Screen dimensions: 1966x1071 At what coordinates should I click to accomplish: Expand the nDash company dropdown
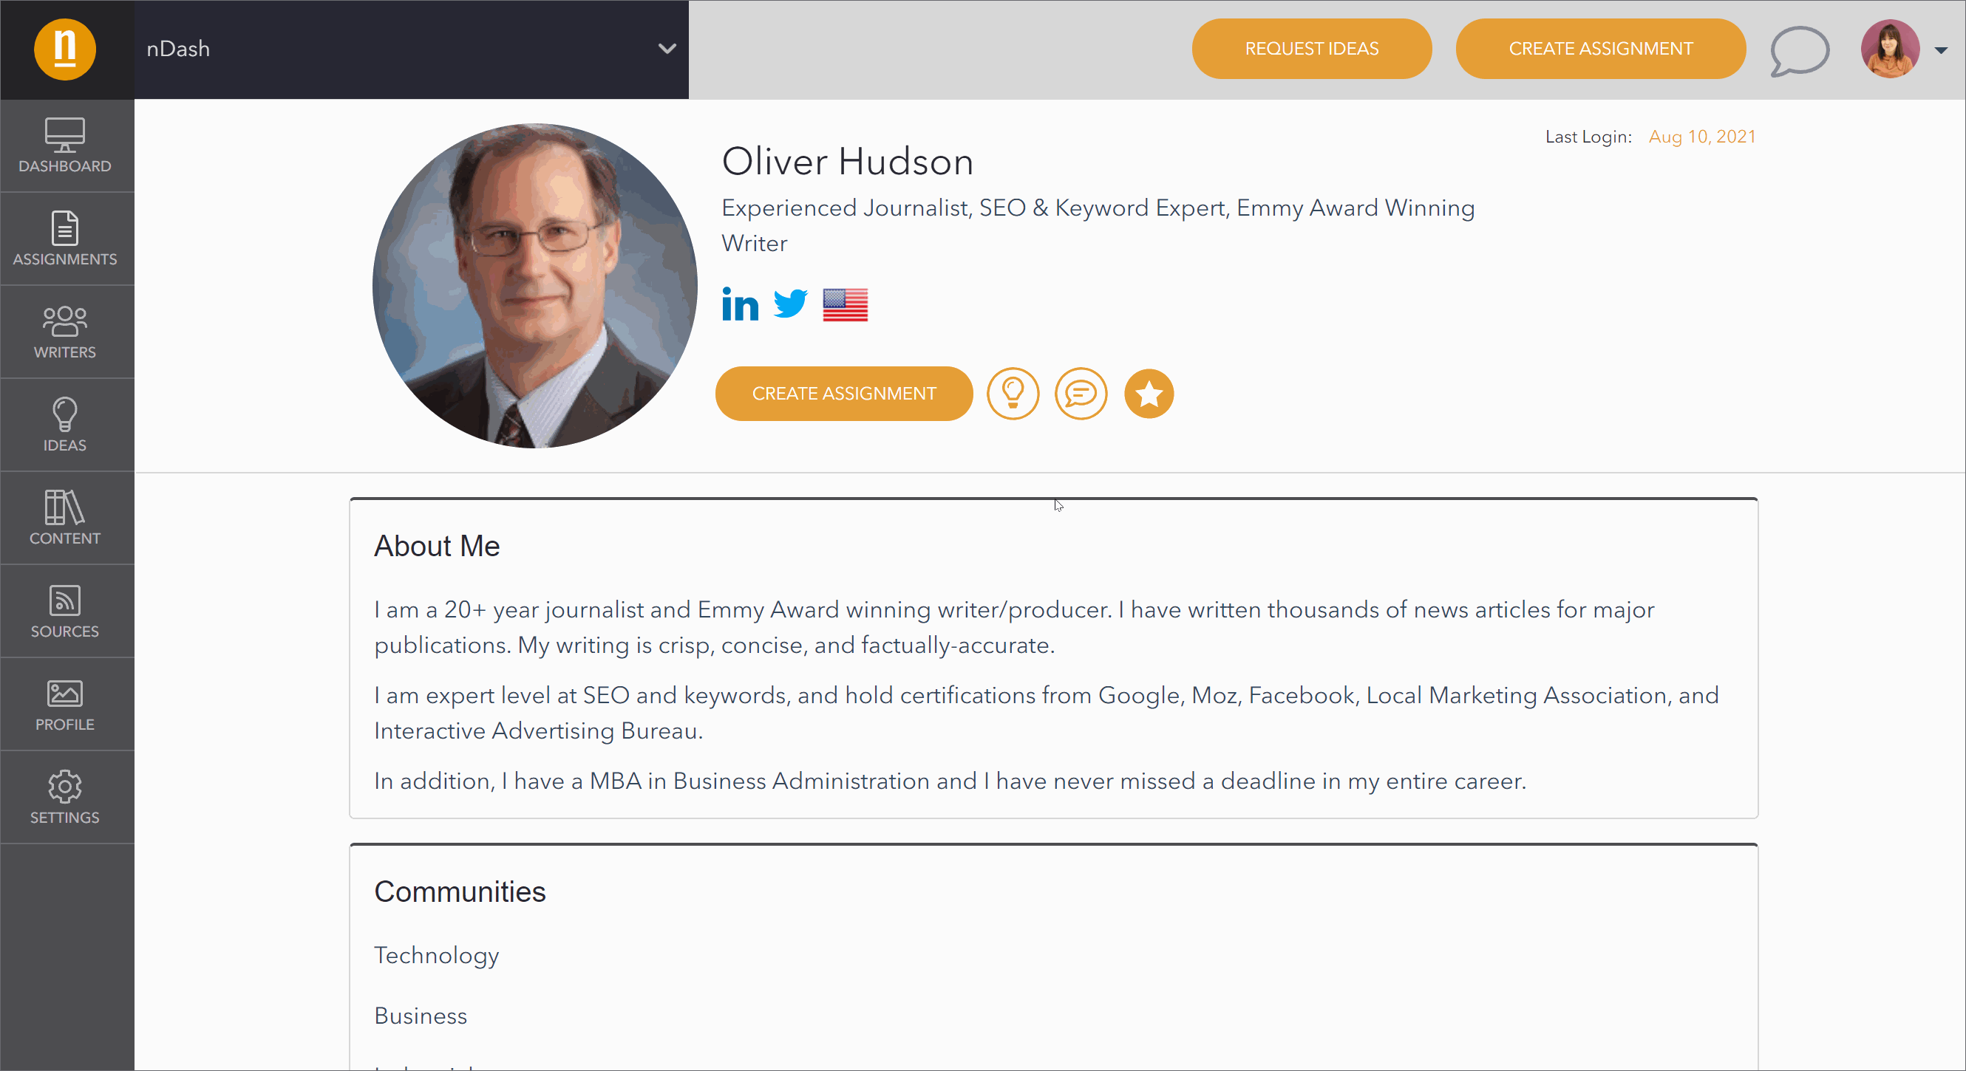pos(666,49)
